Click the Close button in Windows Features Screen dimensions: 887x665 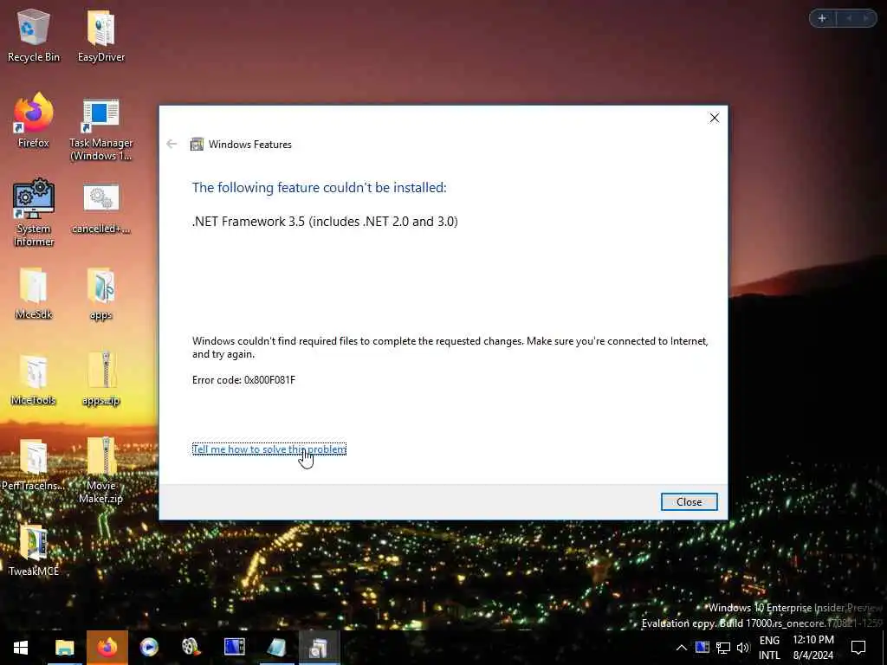689,501
